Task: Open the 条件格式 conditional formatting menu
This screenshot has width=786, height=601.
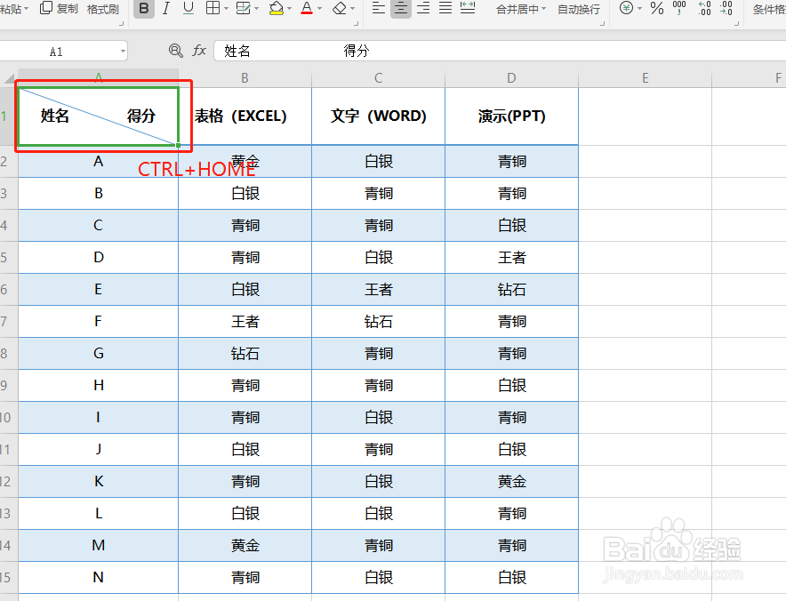Action: (x=770, y=10)
